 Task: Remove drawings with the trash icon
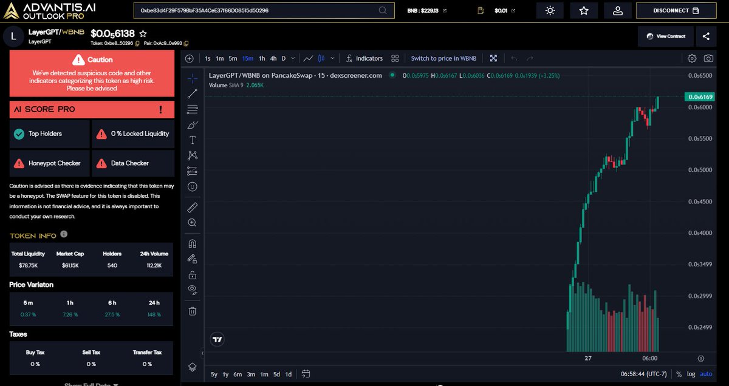[x=192, y=311]
